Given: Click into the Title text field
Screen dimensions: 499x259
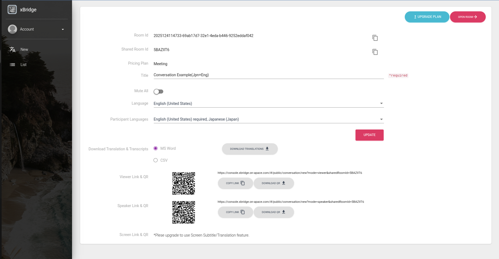Looking at the screenshot, I should point(268,75).
